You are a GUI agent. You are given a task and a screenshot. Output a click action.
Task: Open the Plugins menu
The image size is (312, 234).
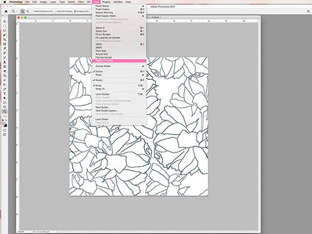point(106,2)
